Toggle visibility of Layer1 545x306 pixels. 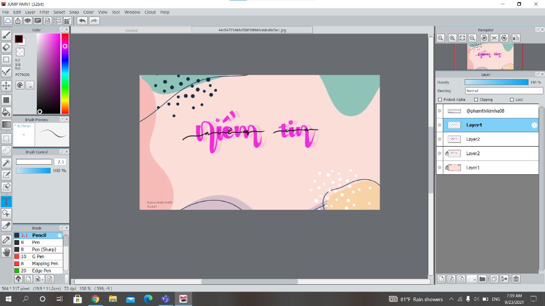[440, 167]
